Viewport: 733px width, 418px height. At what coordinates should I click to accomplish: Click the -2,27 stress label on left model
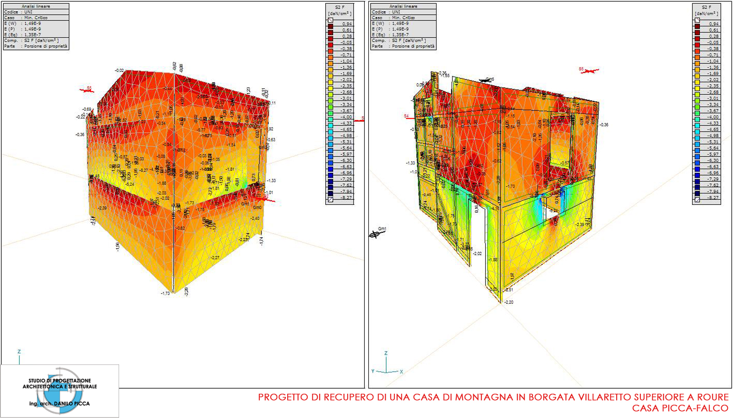(x=214, y=258)
